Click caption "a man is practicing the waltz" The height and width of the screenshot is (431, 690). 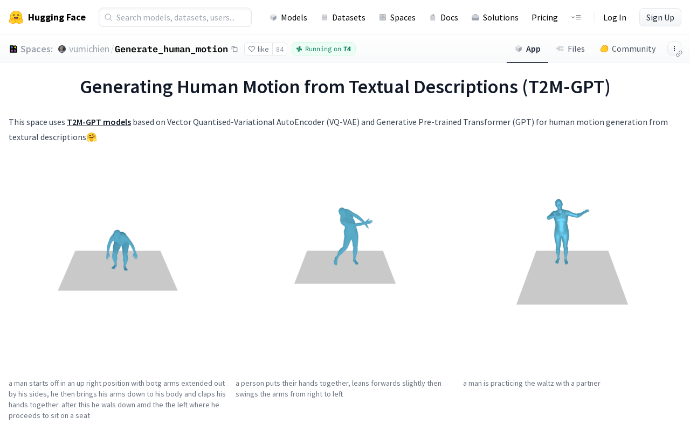(532, 384)
